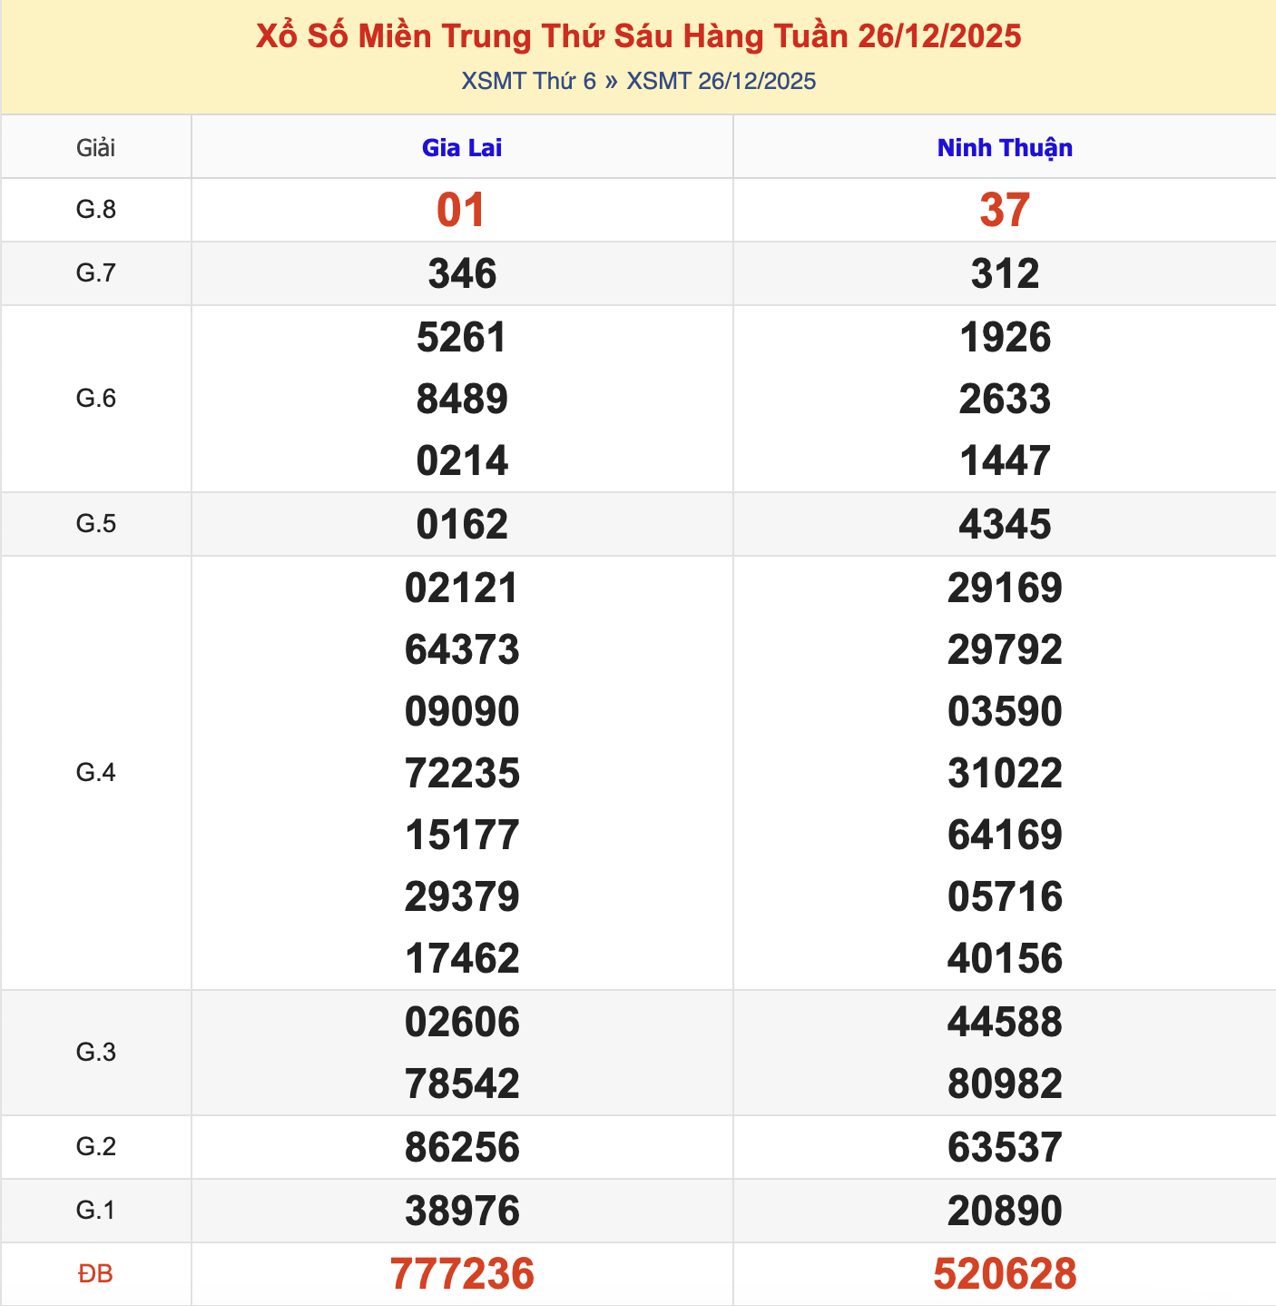Viewport: 1276px width, 1306px height.
Task: Select Gia Lai G.3 number 02606
Action: [461, 1022]
